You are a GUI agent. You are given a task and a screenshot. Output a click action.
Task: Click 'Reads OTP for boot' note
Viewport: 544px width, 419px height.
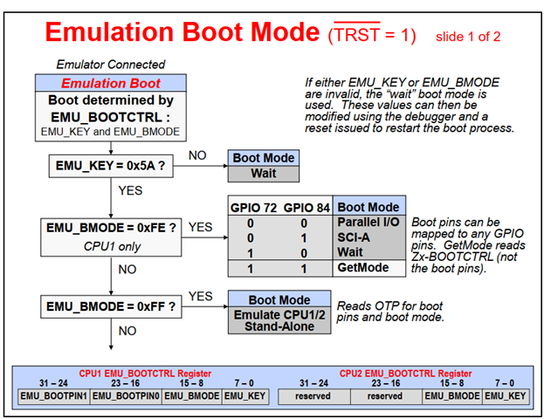[389, 306]
